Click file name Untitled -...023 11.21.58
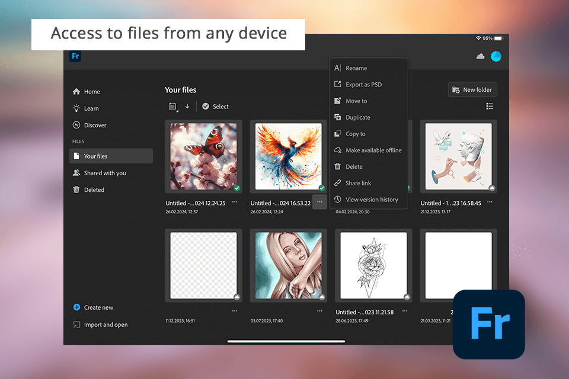The height and width of the screenshot is (379, 569). tap(365, 312)
